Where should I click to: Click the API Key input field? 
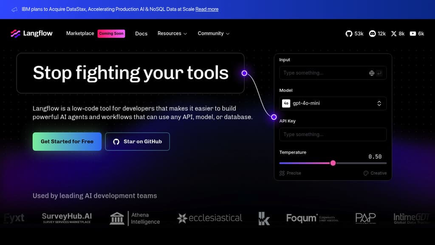(333, 134)
